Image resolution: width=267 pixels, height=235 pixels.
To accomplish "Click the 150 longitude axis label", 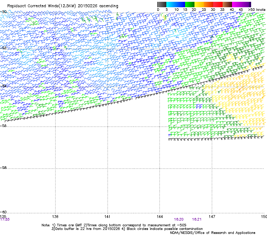I will tap(264, 217).
